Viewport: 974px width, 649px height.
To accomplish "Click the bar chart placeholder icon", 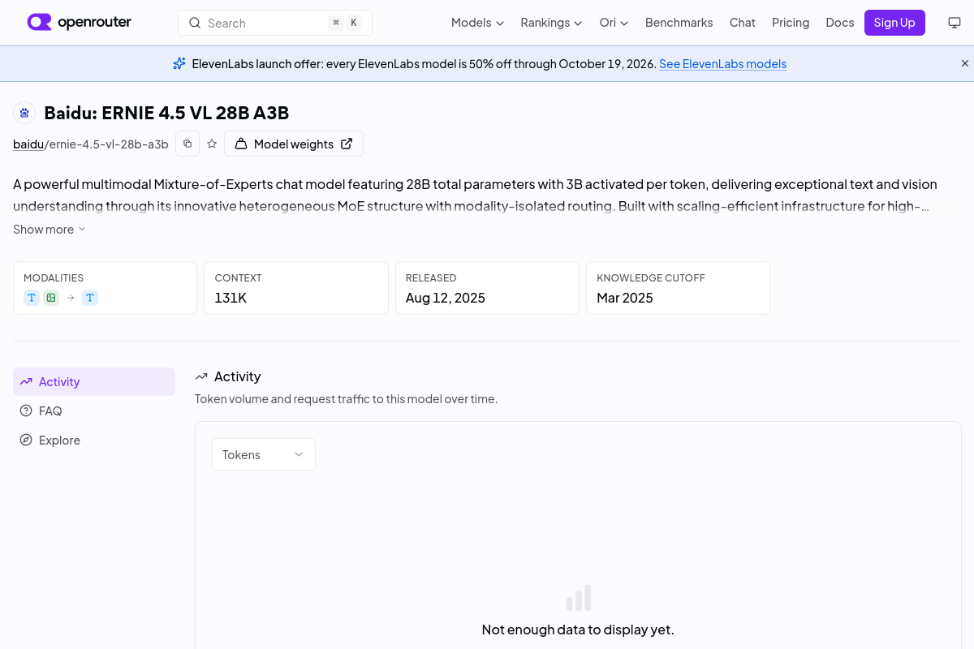I will (x=579, y=598).
